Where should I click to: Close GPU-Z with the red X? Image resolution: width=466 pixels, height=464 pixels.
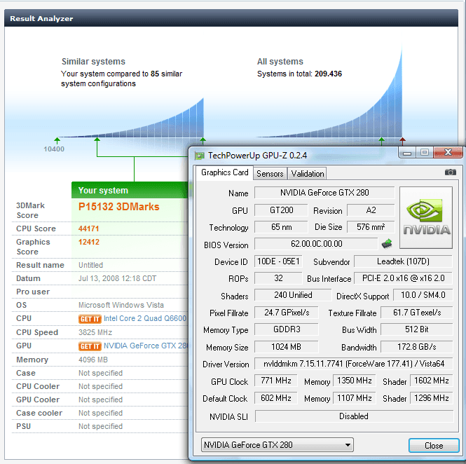click(x=448, y=153)
